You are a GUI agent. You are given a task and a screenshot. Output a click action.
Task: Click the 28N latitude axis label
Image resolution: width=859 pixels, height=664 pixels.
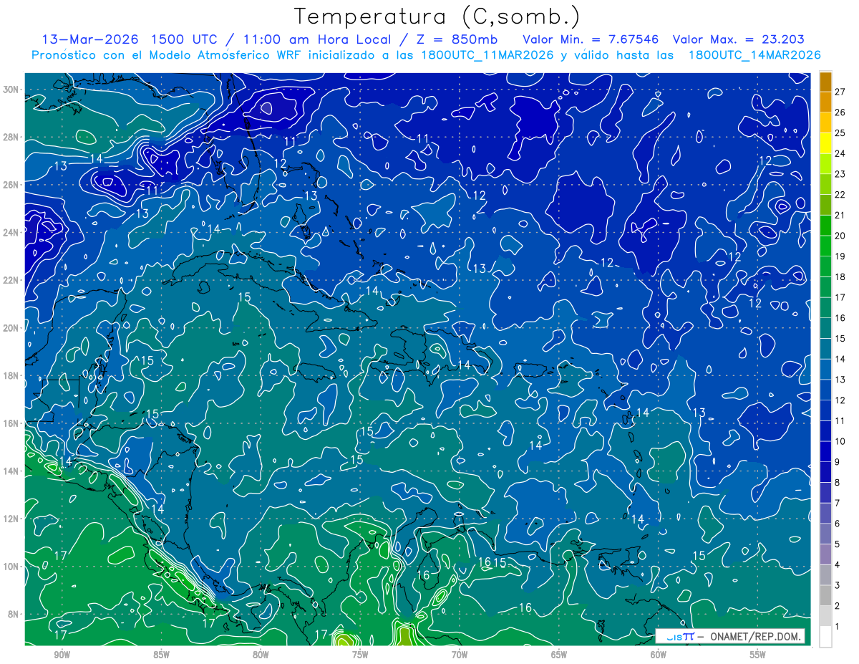click(11, 137)
